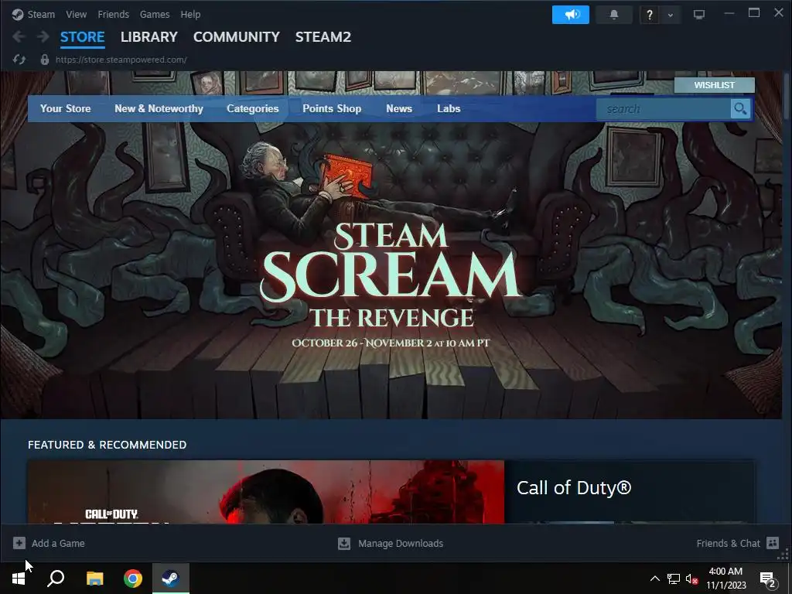Click the Steam logo icon in menu bar

[18, 15]
